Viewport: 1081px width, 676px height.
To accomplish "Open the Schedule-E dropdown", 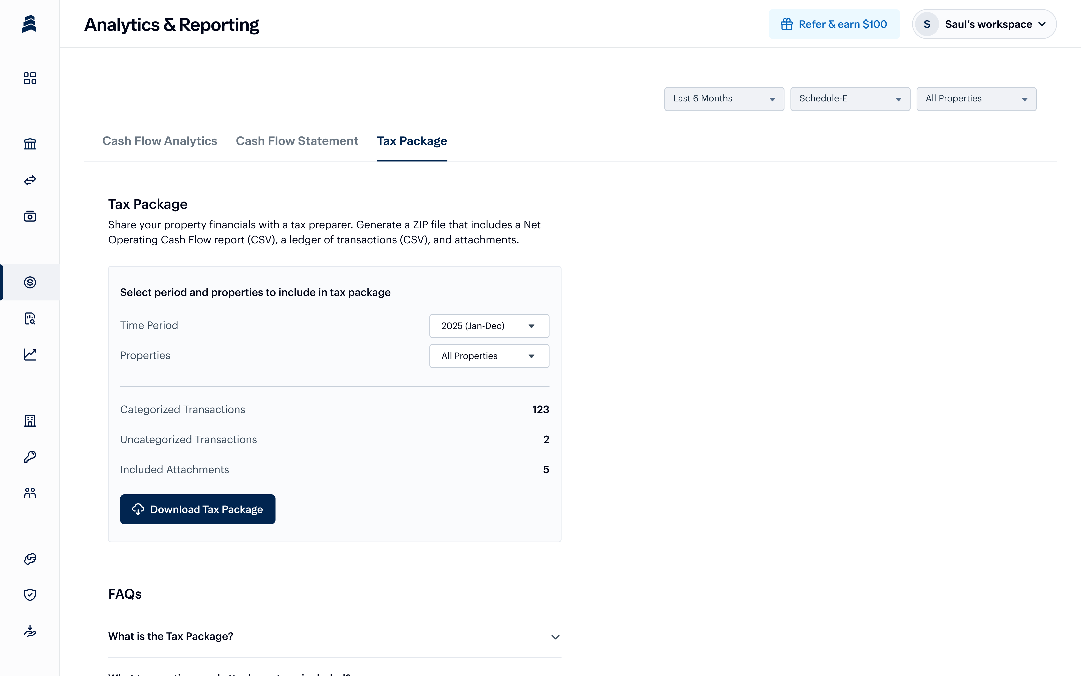I will [x=850, y=99].
